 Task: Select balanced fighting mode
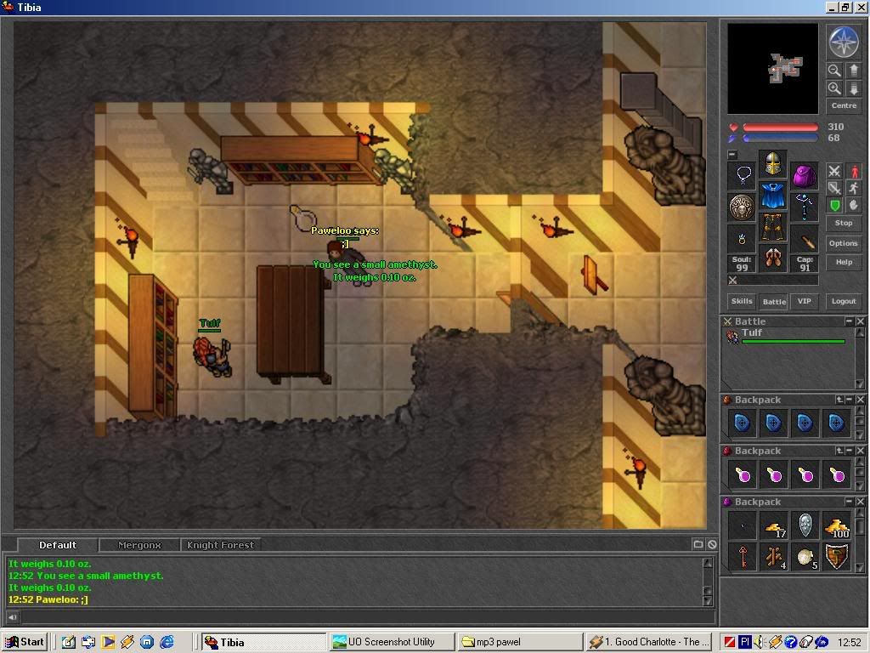coord(834,188)
